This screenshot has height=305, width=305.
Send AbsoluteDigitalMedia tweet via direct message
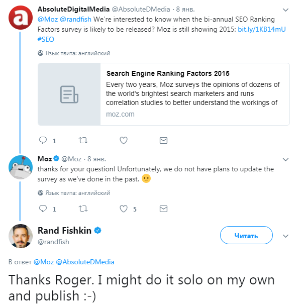tap(163, 140)
